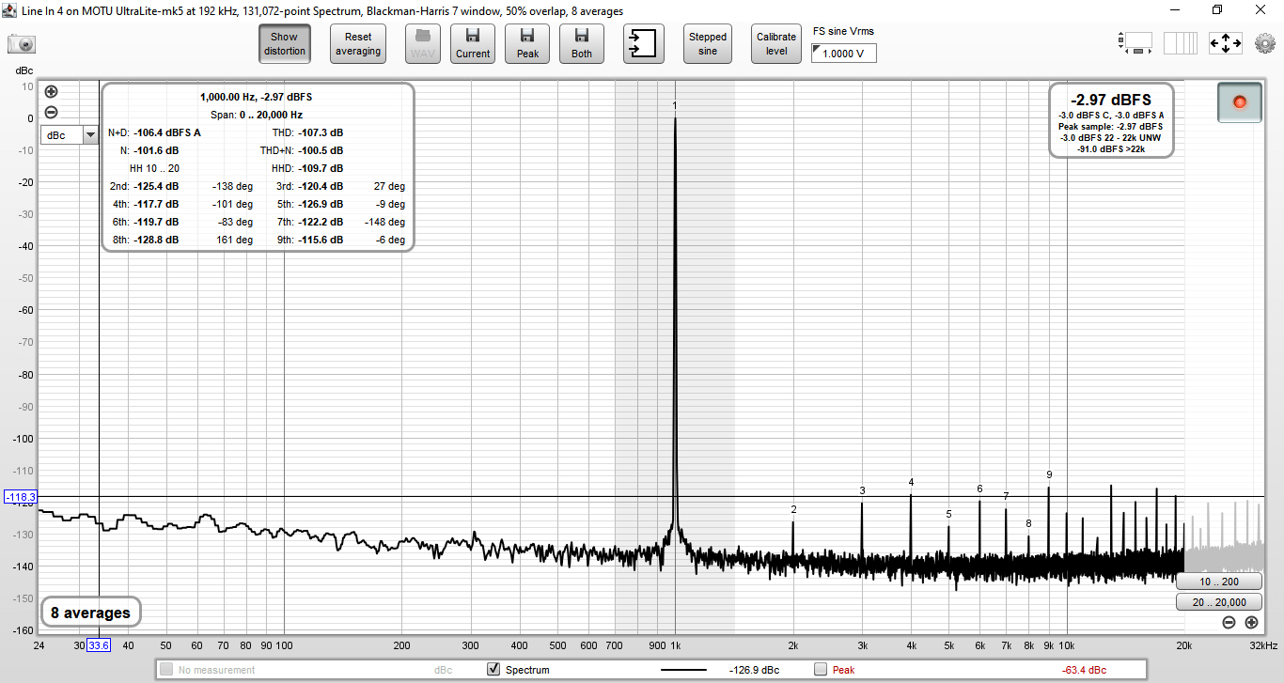Zoom out on the vertical axis
The image size is (1284, 683).
[x=51, y=112]
